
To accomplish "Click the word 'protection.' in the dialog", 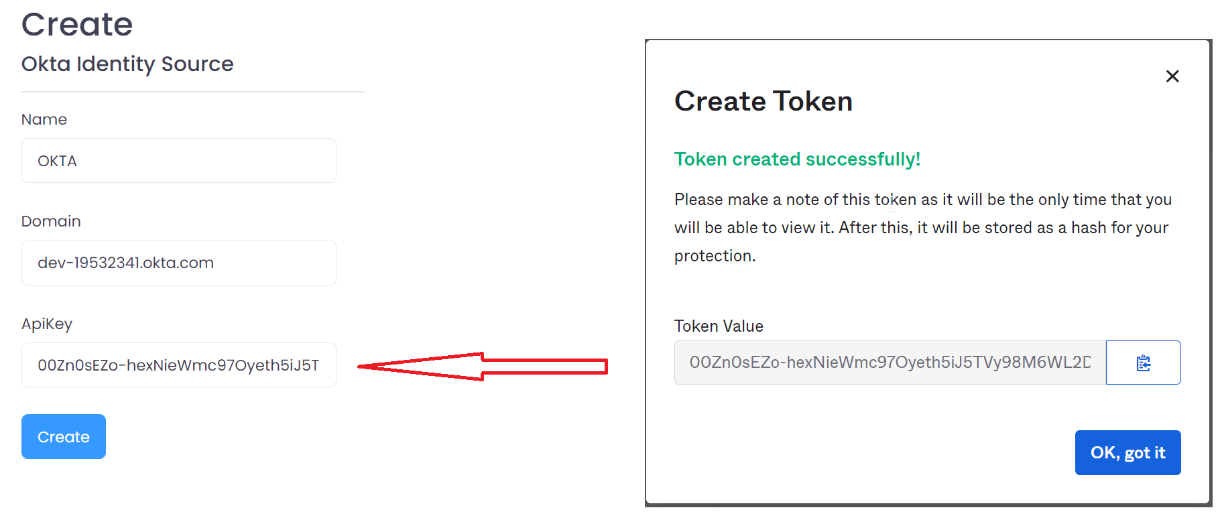I will [715, 256].
